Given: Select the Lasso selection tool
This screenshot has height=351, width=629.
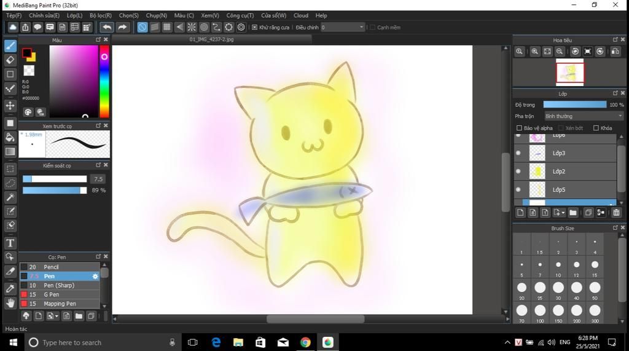Looking at the screenshot, I should point(10,183).
